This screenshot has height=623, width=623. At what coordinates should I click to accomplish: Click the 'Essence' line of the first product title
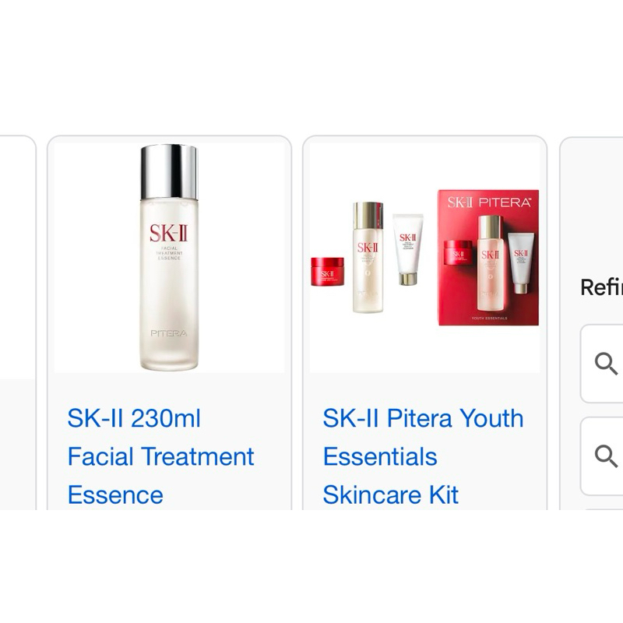(x=115, y=495)
